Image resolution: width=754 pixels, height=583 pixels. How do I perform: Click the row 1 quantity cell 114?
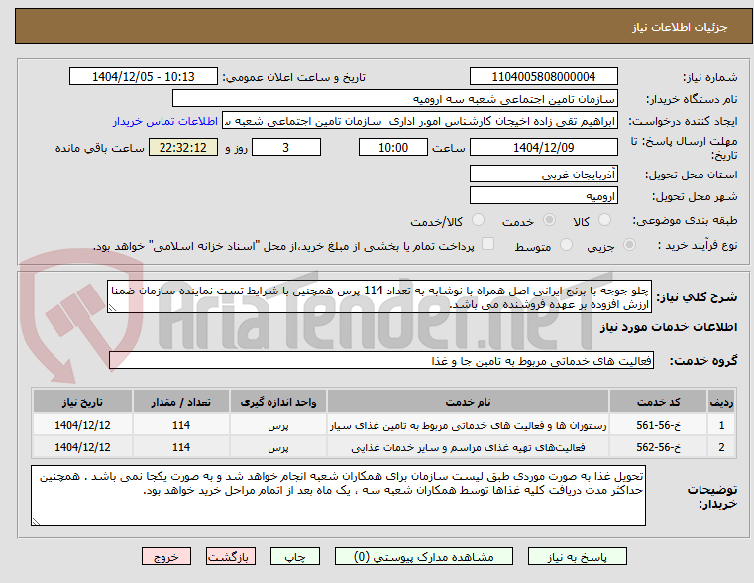coord(180,425)
